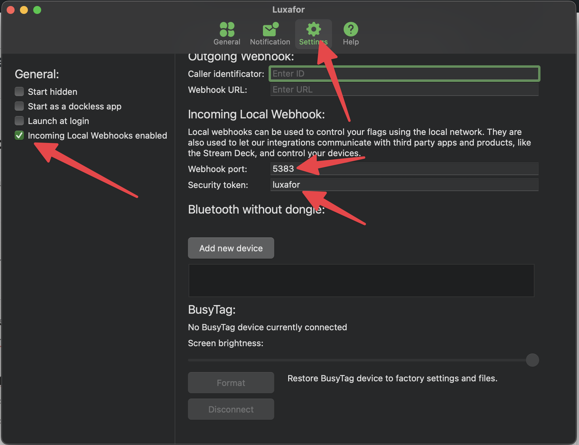
Task: Open the Help question mark icon
Action: (x=351, y=30)
